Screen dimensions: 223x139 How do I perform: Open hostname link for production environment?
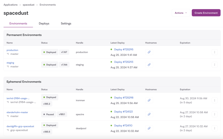click(x=149, y=52)
